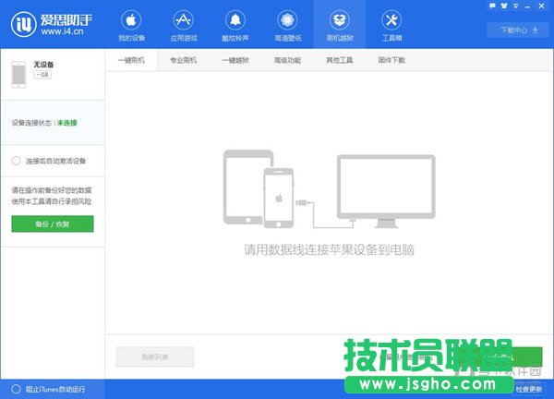Image resolution: width=554 pixels, height=399 pixels.
Task: Select Flash & Jailbreak (刷机越狱) dropbox icon
Action: [340, 20]
